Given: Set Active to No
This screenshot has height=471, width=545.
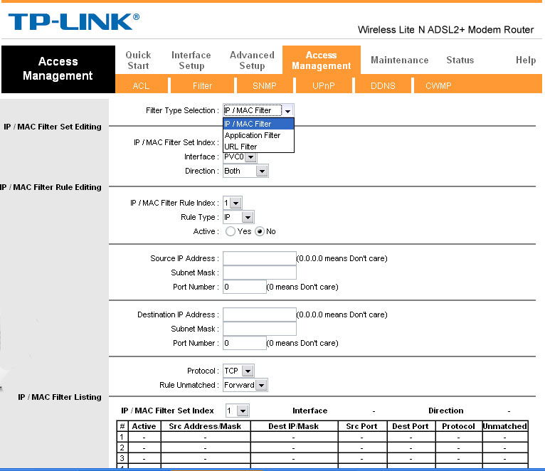Looking at the screenshot, I should 260,231.
